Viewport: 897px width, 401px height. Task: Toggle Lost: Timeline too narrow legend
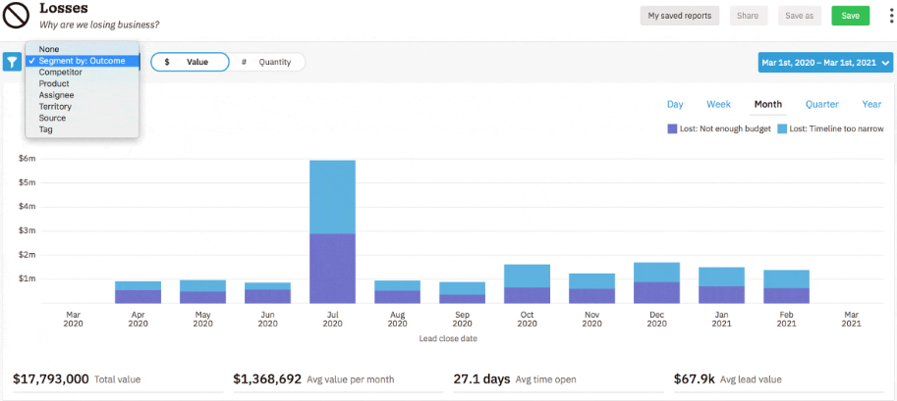point(829,128)
